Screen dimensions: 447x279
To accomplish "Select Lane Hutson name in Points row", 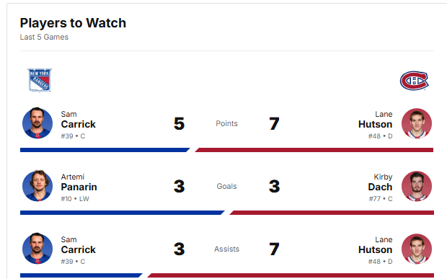I will coord(375,120).
